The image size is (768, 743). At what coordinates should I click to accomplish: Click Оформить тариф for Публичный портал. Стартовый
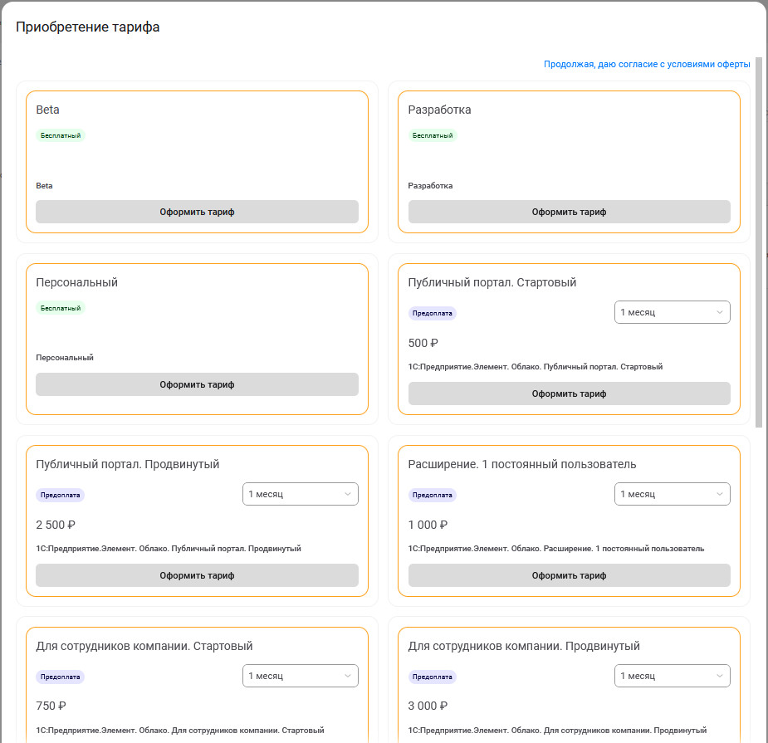(569, 393)
